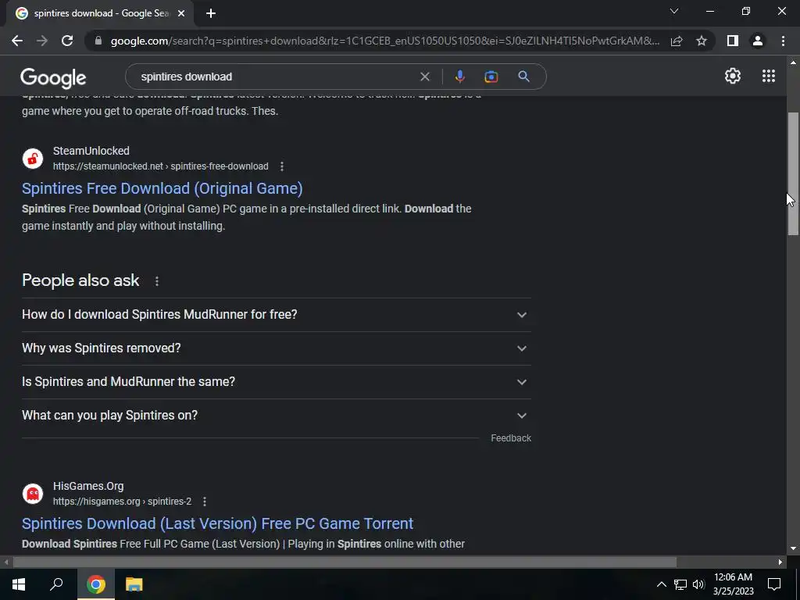Click inside the Google search field
The width and height of the screenshot is (800, 600).
276,77
